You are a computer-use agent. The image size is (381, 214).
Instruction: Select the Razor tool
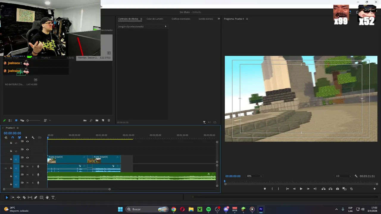coord(24,197)
